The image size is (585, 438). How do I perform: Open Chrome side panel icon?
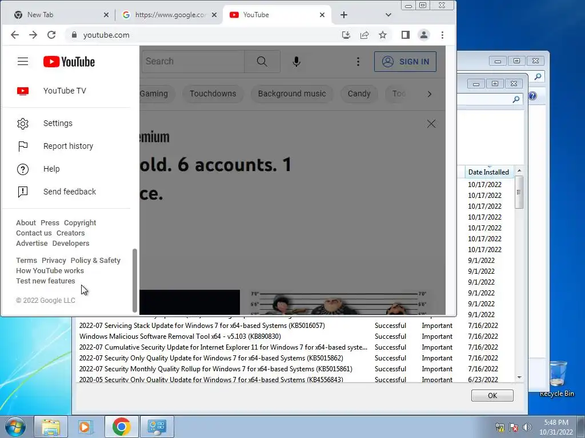point(406,35)
